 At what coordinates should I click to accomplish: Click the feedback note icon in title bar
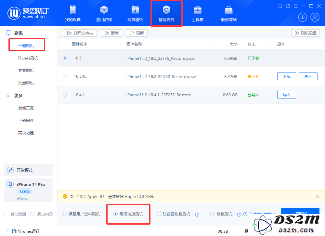[x=288, y=6]
